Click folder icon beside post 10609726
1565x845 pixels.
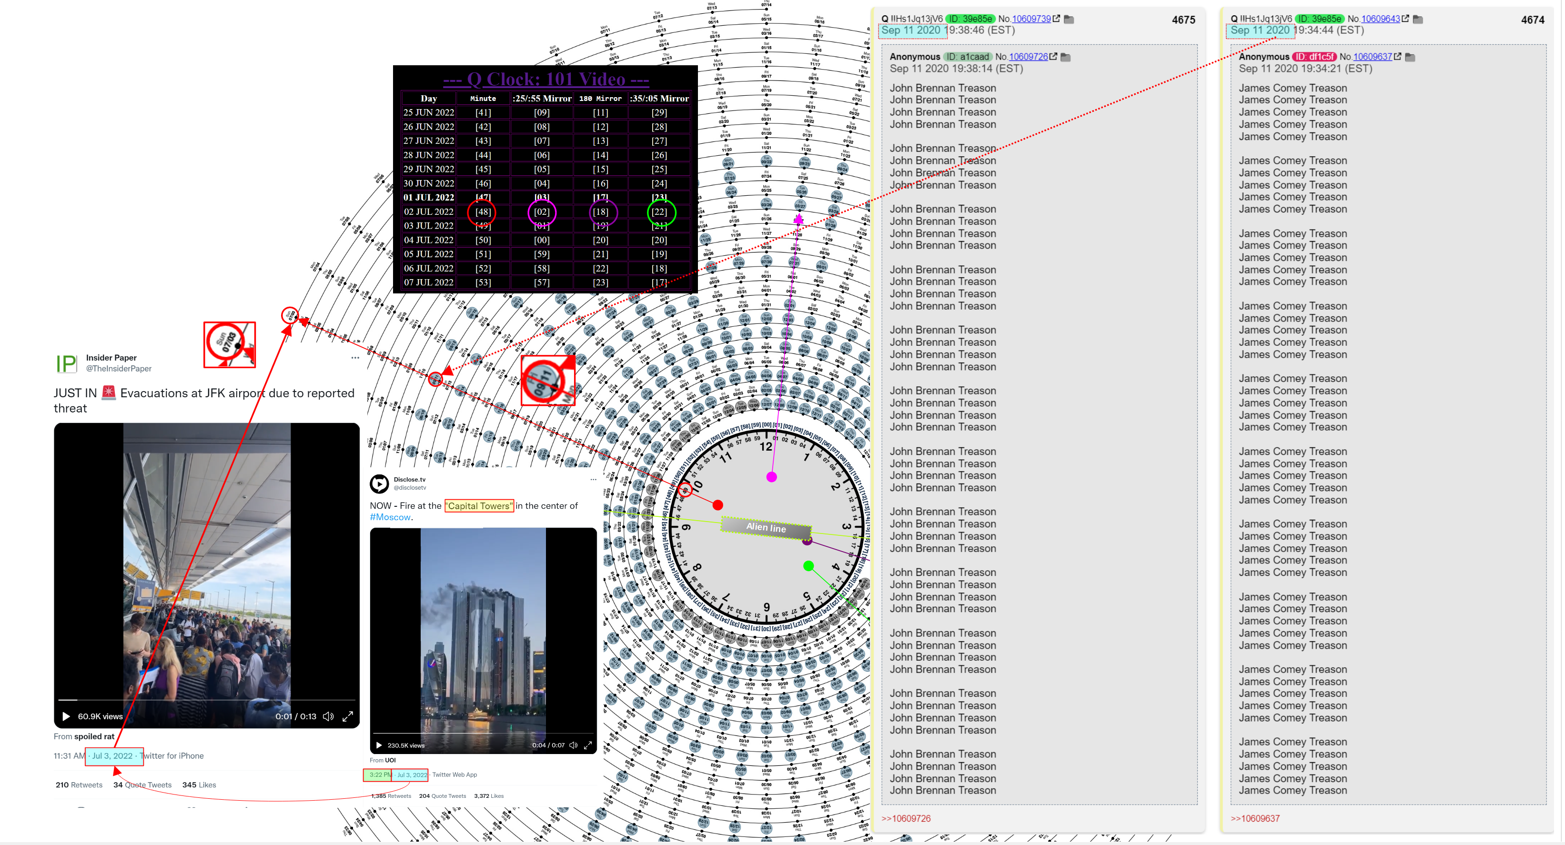click(1066, 57)
